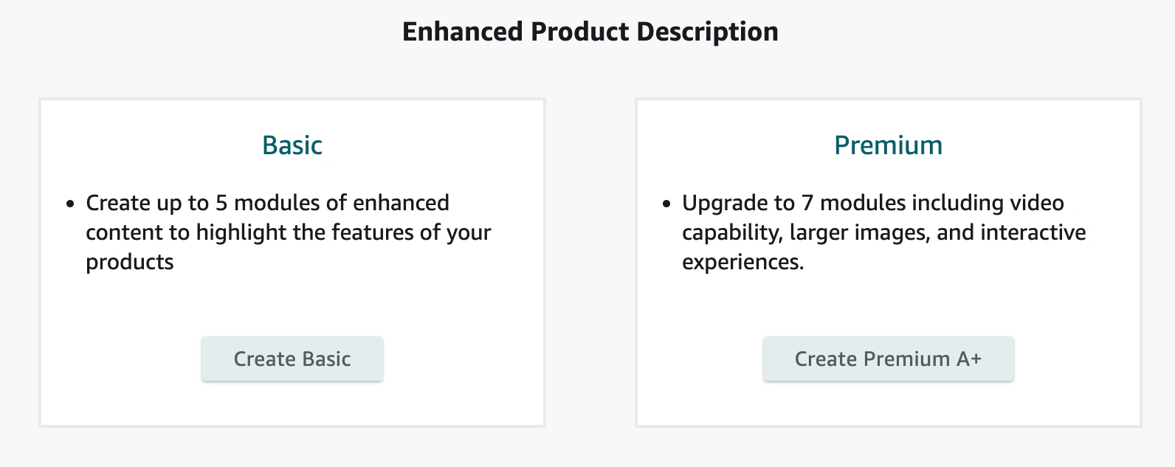Screen dimensions: 1175x467
Task: Click "content to highlight the features" line
Action: (x=288, y=232)
